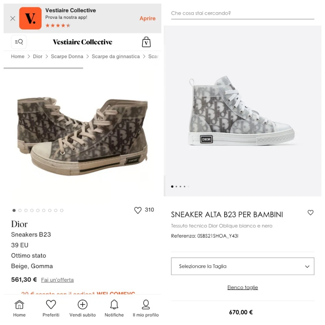Select Scarpe da ginnastica breadcrumb
The height and width of the screenshot is (325, 325).
[x=116, y=56]
